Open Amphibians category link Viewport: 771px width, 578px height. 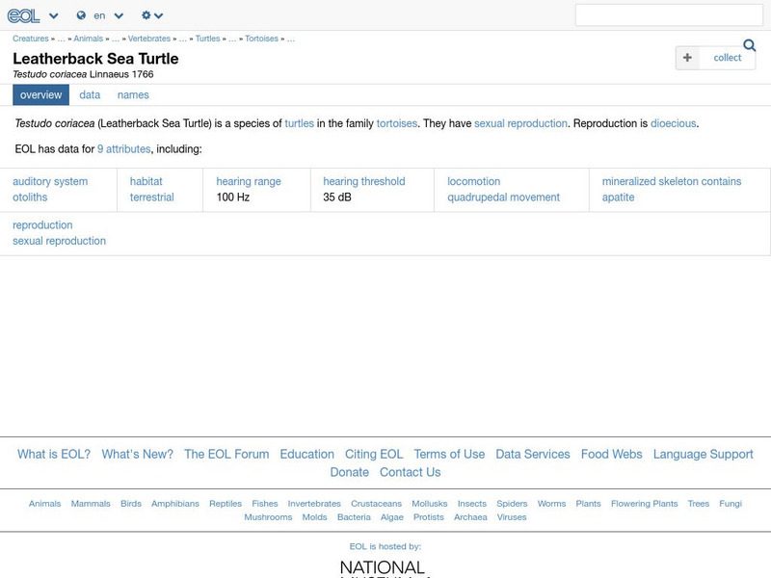pos(175,504)
